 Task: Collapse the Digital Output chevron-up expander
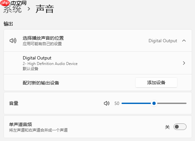point(184,41)
